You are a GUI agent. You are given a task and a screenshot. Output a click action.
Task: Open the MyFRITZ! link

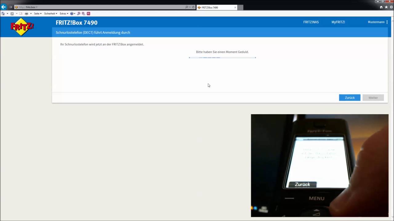click(338, 22)
